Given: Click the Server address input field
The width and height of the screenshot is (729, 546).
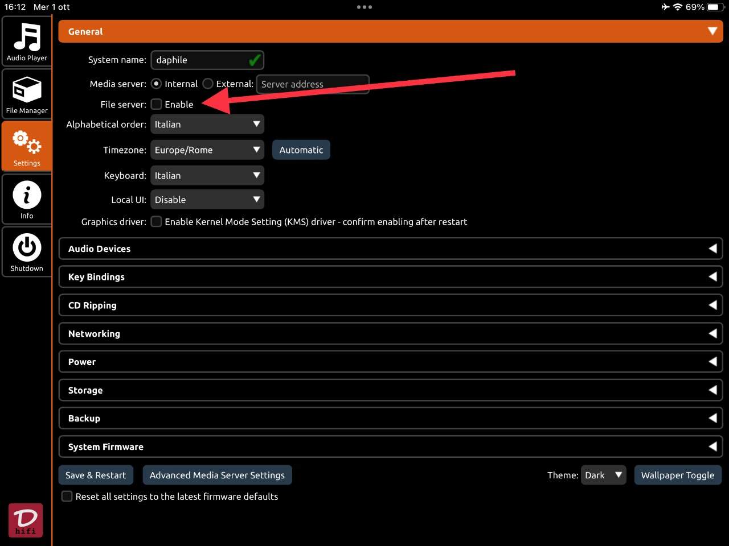Looking at the screenshot, I should point(313,84).
